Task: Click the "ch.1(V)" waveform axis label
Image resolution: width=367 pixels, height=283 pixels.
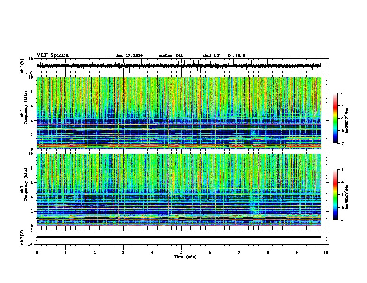Action: point(22,66)
